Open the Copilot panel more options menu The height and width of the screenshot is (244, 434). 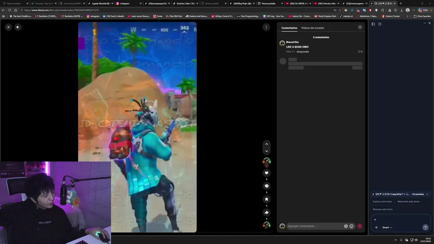(425, 23)
